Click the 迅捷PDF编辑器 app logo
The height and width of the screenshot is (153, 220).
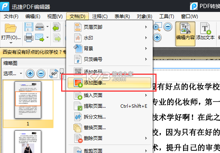pyautogui.click(x=5, y=7)
